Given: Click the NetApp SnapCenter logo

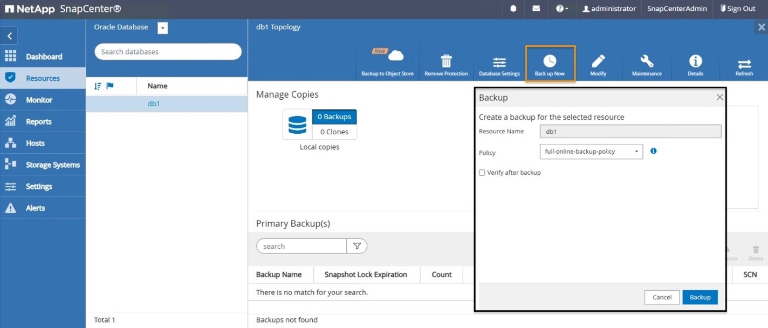Looking at the screenshot, I should (x=63, y=9).
